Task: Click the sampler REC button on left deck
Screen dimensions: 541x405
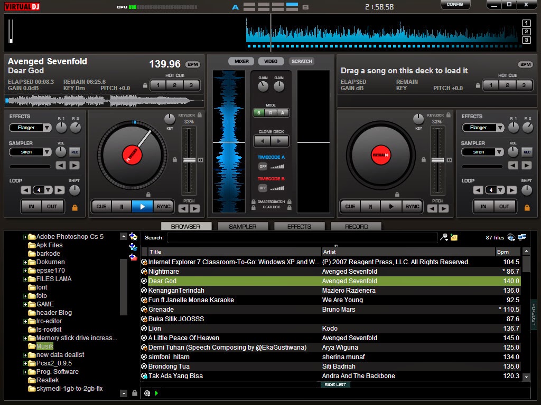Action: click(x=74, y=152)
